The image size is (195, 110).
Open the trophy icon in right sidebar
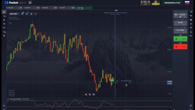(191, 28)
